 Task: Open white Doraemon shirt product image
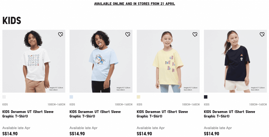(x=34, y=61)
